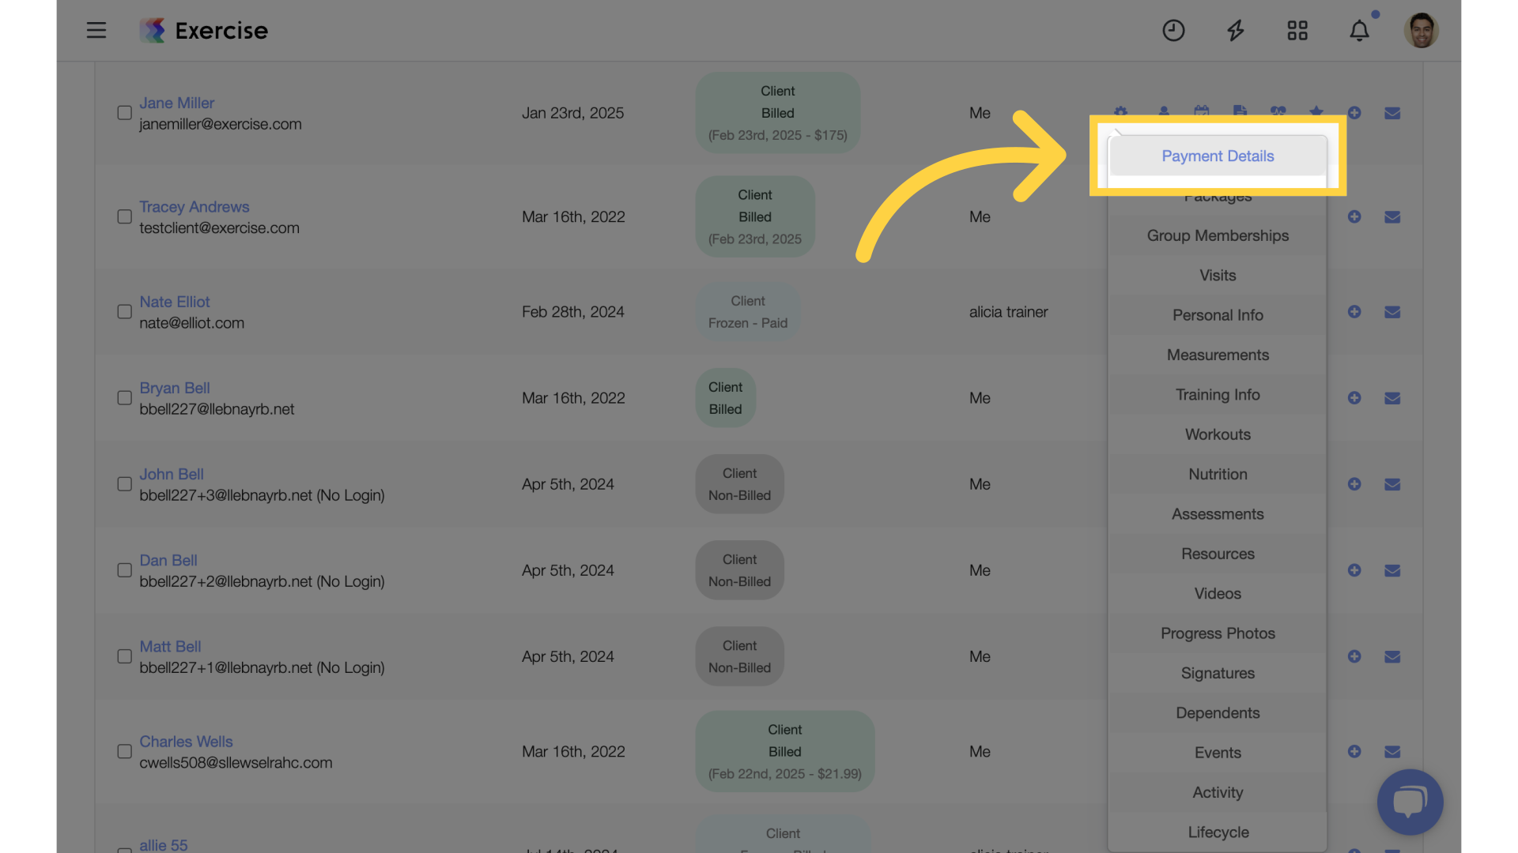Click the lightning bolt icon
The image size is (1518, 853).
[1236, 29]
